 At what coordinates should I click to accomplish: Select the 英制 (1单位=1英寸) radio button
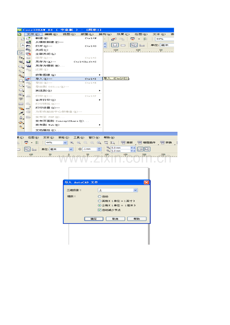point(99,201)
